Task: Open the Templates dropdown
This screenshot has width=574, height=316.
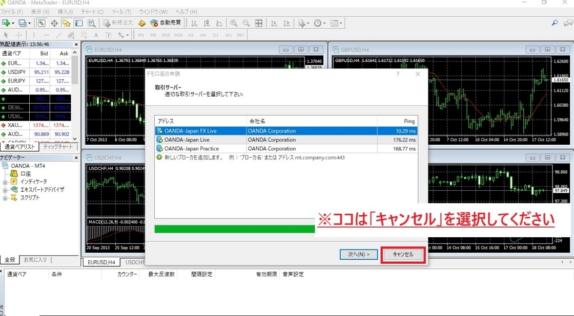Action: [336, 23]
